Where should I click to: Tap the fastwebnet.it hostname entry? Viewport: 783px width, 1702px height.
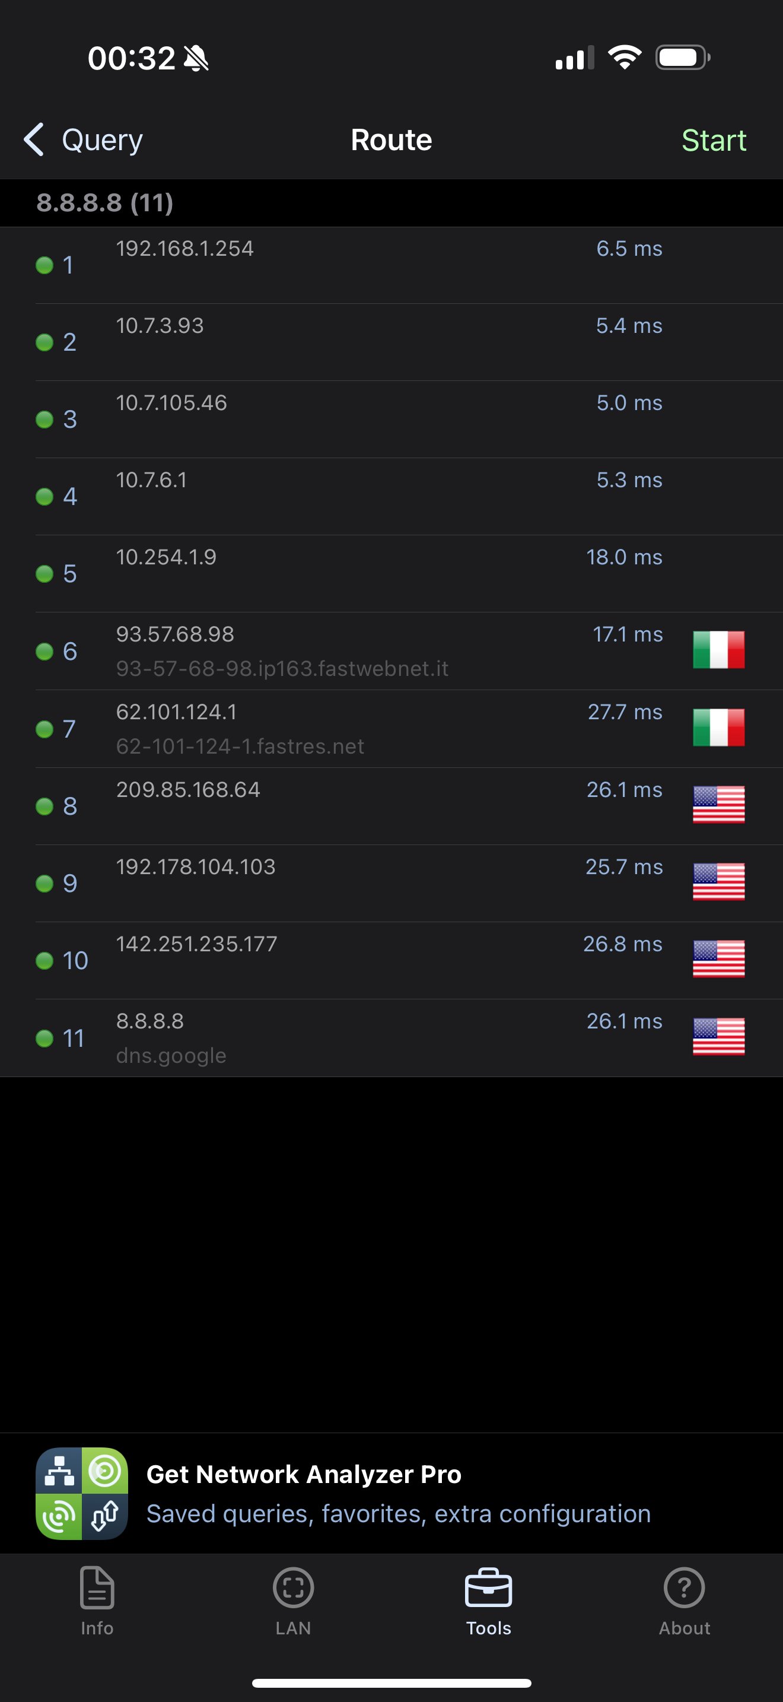tap(282, 669)
